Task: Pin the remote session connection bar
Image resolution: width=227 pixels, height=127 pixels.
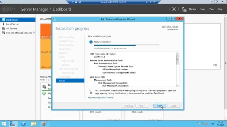Action: coord(72,2)
